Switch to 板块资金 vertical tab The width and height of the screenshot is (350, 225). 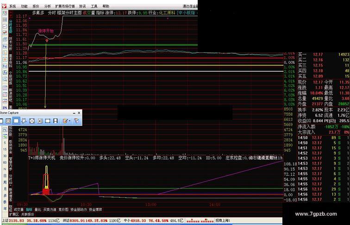[x=11, y=147]
